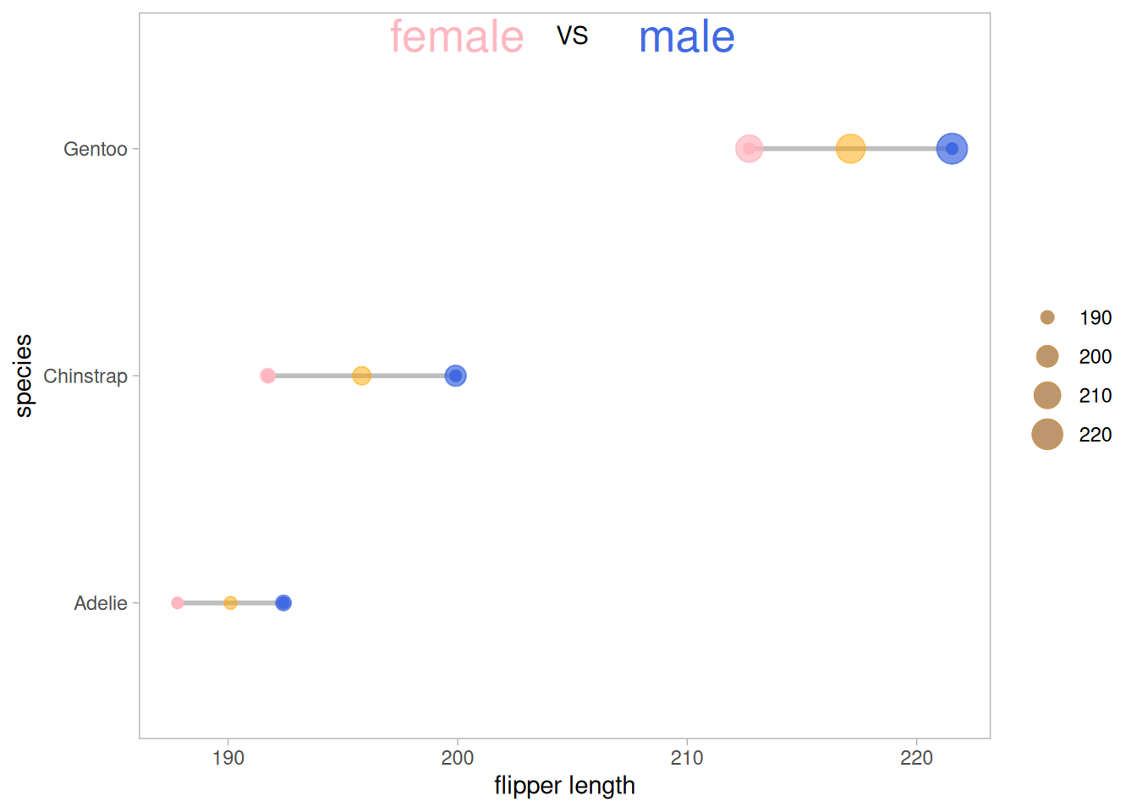The width and height of the screenshot is (1137, 812).
Task: Click the pink "female" title word
Action: [x=457, y=37]
